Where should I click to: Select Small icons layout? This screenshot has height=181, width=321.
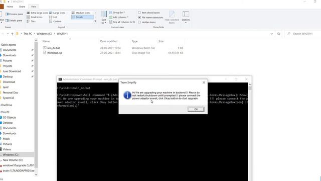(35, 17)
